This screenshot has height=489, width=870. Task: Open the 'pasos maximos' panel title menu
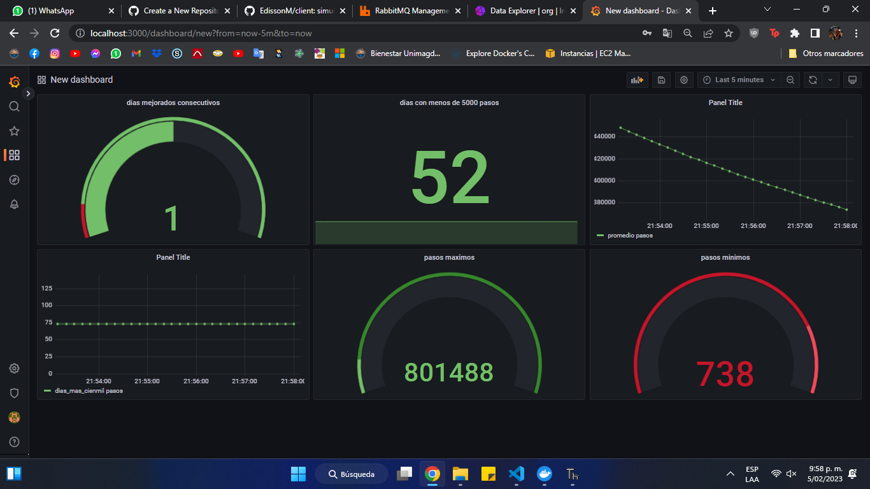click(x=449, y=257)
